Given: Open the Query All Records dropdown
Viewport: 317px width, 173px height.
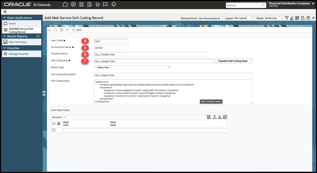Looking at the screenshot, I should pos(274,18).
